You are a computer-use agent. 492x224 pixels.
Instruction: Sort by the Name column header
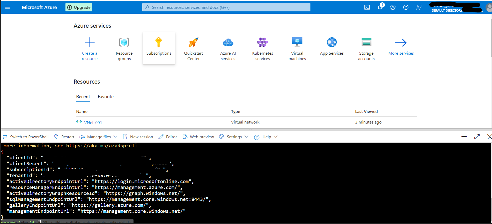coord(82,111)
